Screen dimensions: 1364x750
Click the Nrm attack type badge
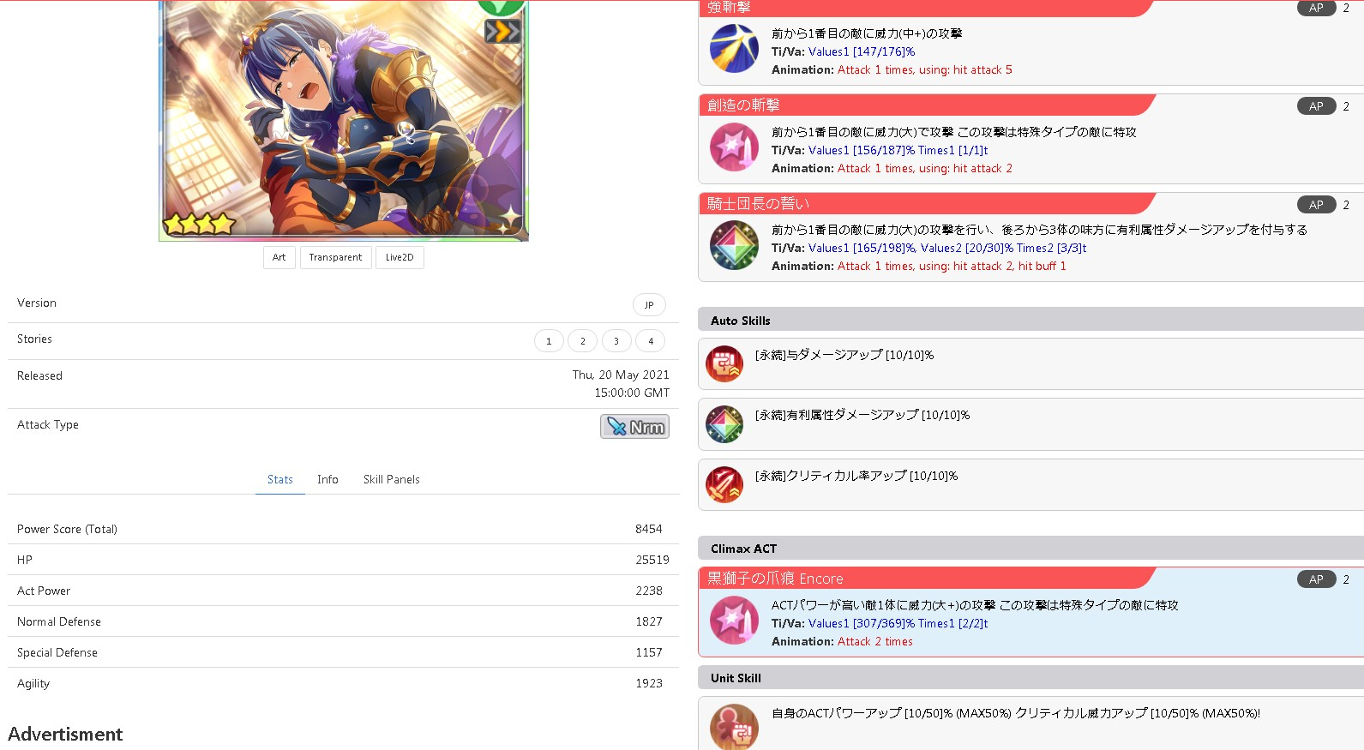(634, 426)
